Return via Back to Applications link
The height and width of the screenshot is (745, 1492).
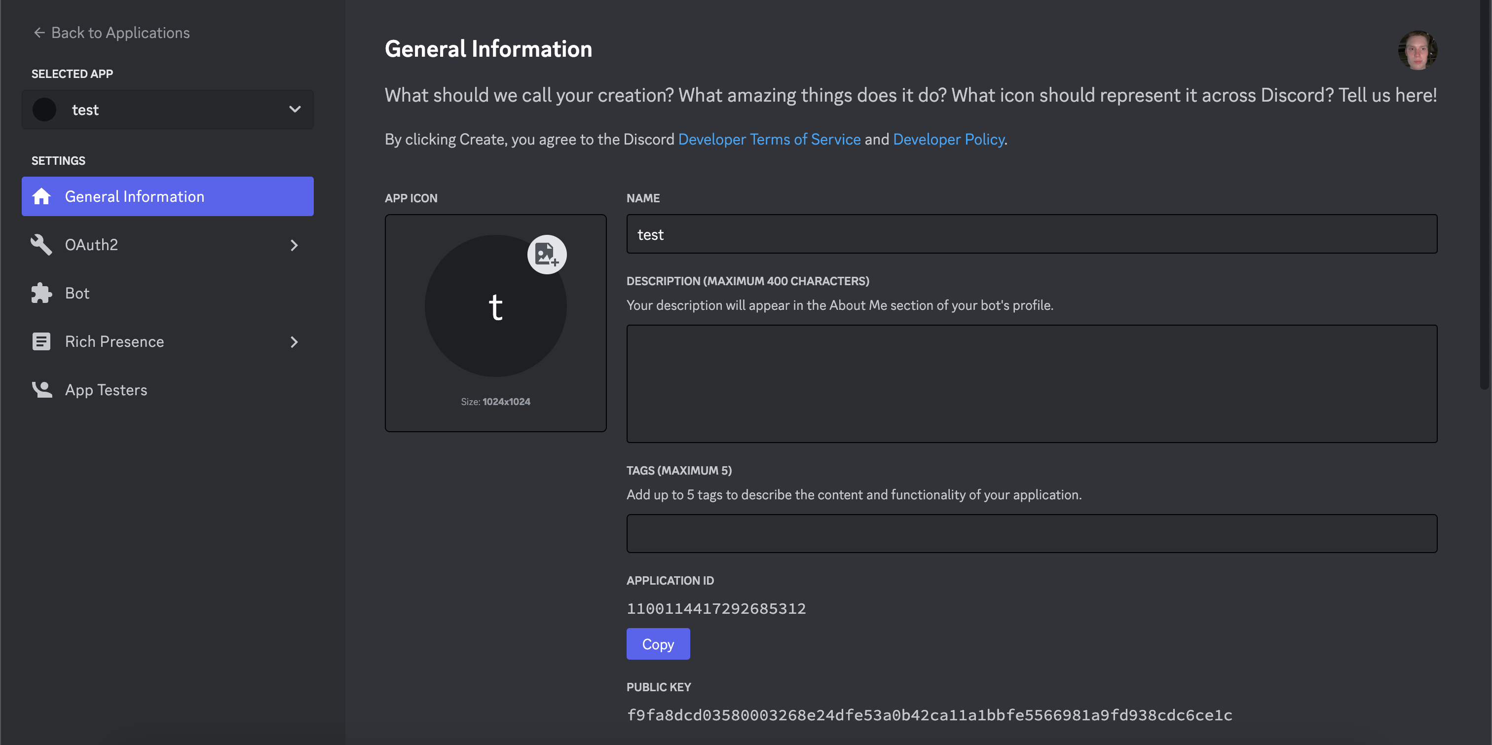coord(111,33)
